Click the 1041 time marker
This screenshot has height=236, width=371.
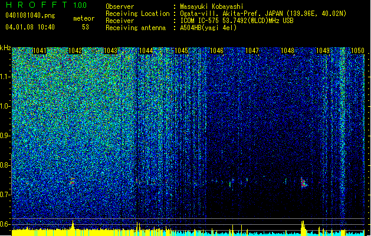coord(40,51)
